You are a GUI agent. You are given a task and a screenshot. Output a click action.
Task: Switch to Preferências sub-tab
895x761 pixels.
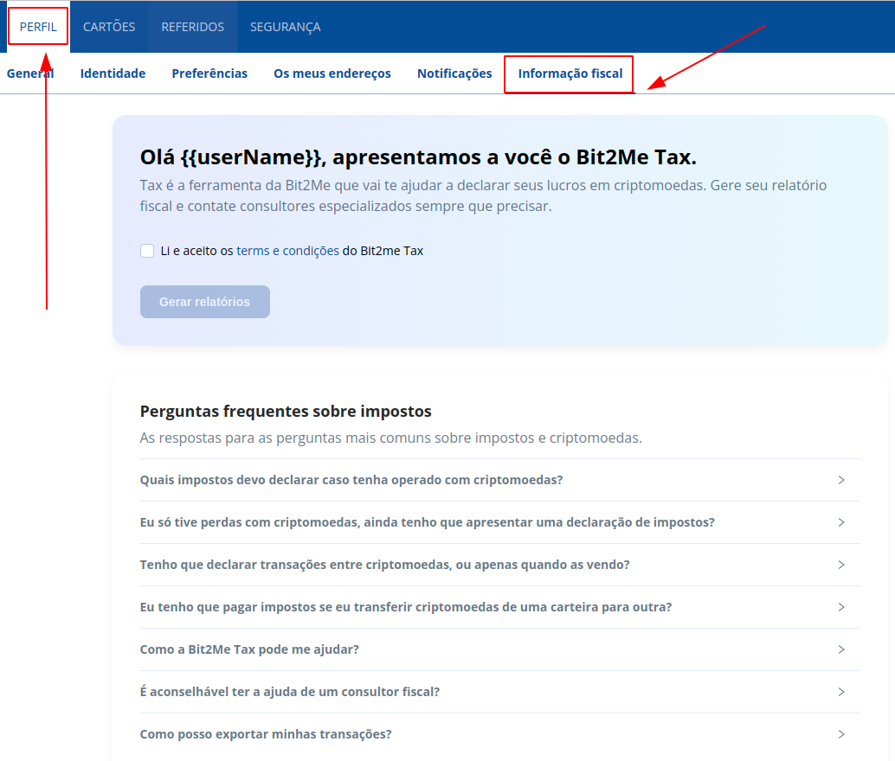[x=209, y=74]
